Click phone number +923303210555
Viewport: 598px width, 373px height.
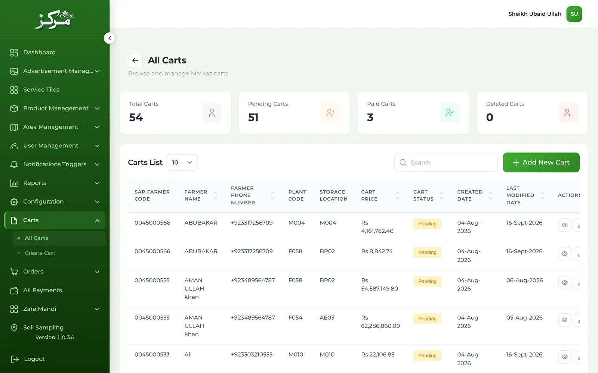point(252,355)
